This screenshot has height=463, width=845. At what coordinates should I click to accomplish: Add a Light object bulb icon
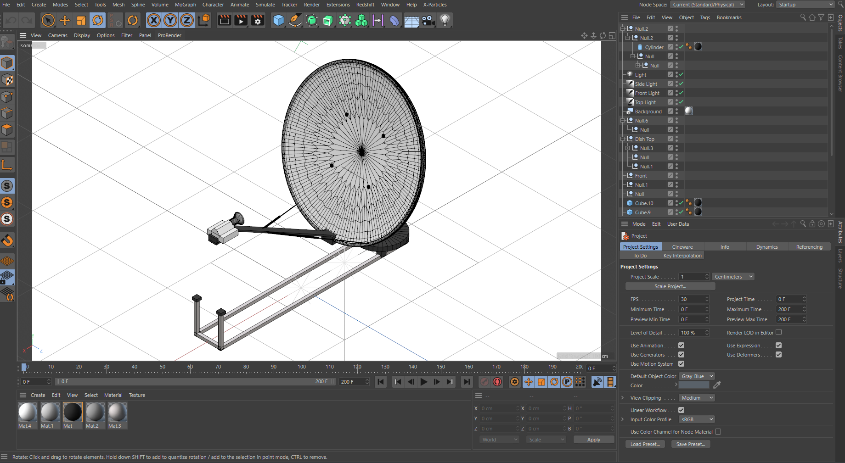click(445, 20)
